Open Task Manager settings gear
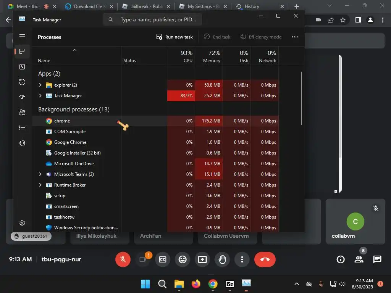Viewport: 391px width, 293px height. (x=22, y=223)
